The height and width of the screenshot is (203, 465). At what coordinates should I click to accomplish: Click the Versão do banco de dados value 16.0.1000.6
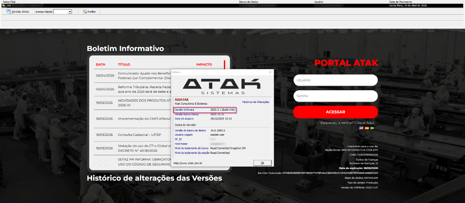tap(218, 130)
